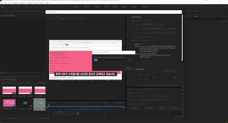Viewport: 228px width, 123px height.
Task: Open the File menu
Action: pyautogui.click(x=1, y=3)
